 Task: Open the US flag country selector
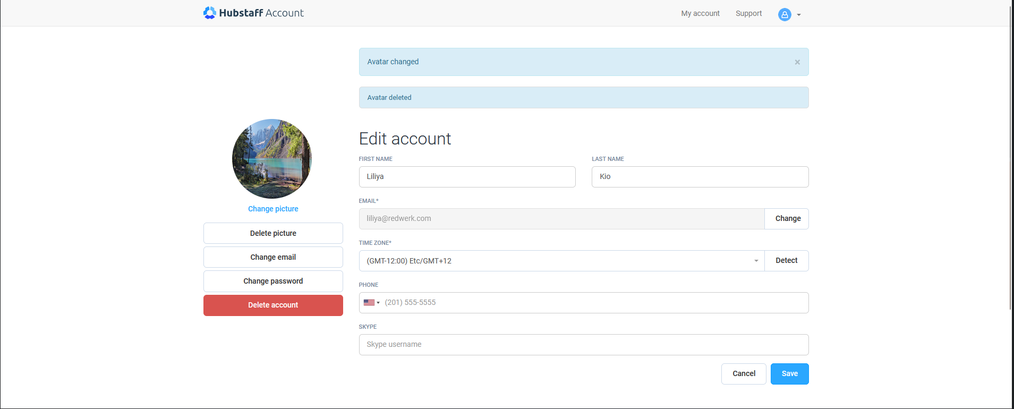[371, 303]
